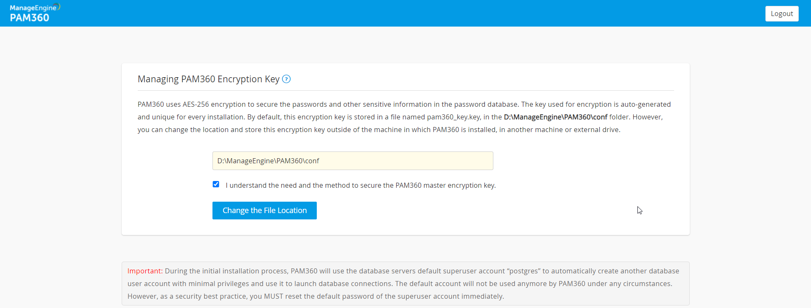
Task: Open help for Managing PAM360 Encryption Key
Action: [286, 79]
